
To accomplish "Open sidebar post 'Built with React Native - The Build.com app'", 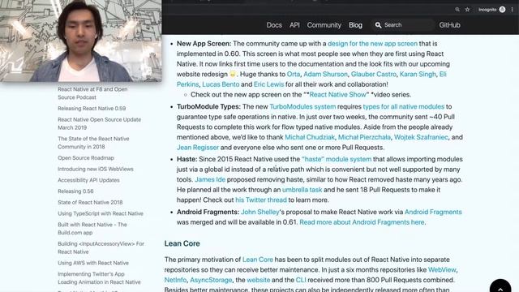I will coord(92,229).
